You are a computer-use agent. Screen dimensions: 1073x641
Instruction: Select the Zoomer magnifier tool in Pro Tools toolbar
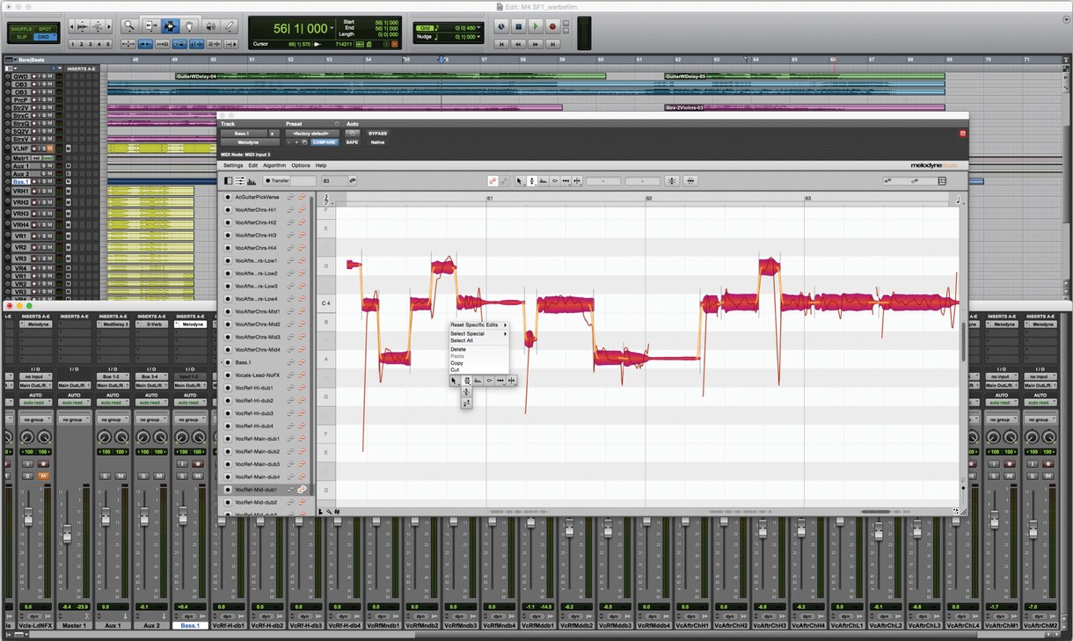[129, 26]
